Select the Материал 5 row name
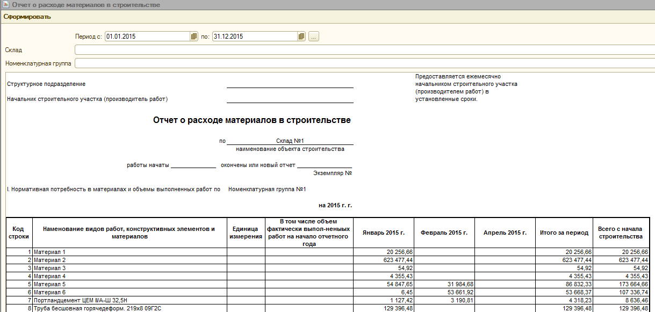 (49, 284)
